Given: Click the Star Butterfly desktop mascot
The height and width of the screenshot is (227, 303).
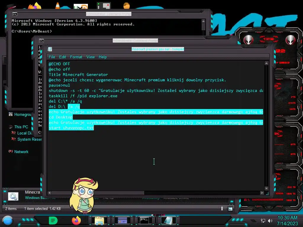Looking at the screenshot, I should [x=84, y=195].
